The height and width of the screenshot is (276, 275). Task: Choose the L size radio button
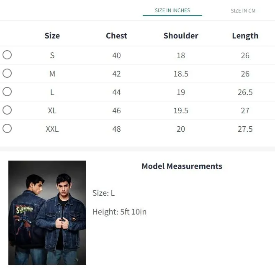click(7, 92)
